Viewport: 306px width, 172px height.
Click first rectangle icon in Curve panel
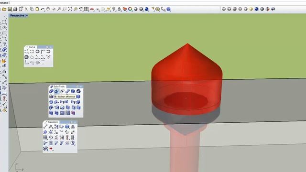[27, 52]
